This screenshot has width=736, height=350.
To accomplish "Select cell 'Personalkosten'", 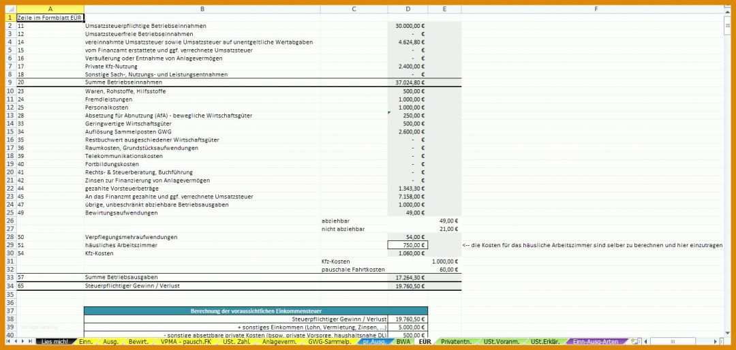I will coord(202,107).
